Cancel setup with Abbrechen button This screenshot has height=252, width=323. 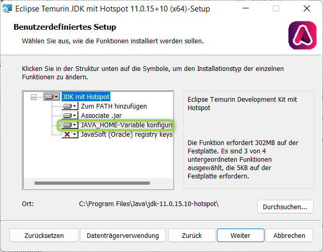click(x=289, y=235)
